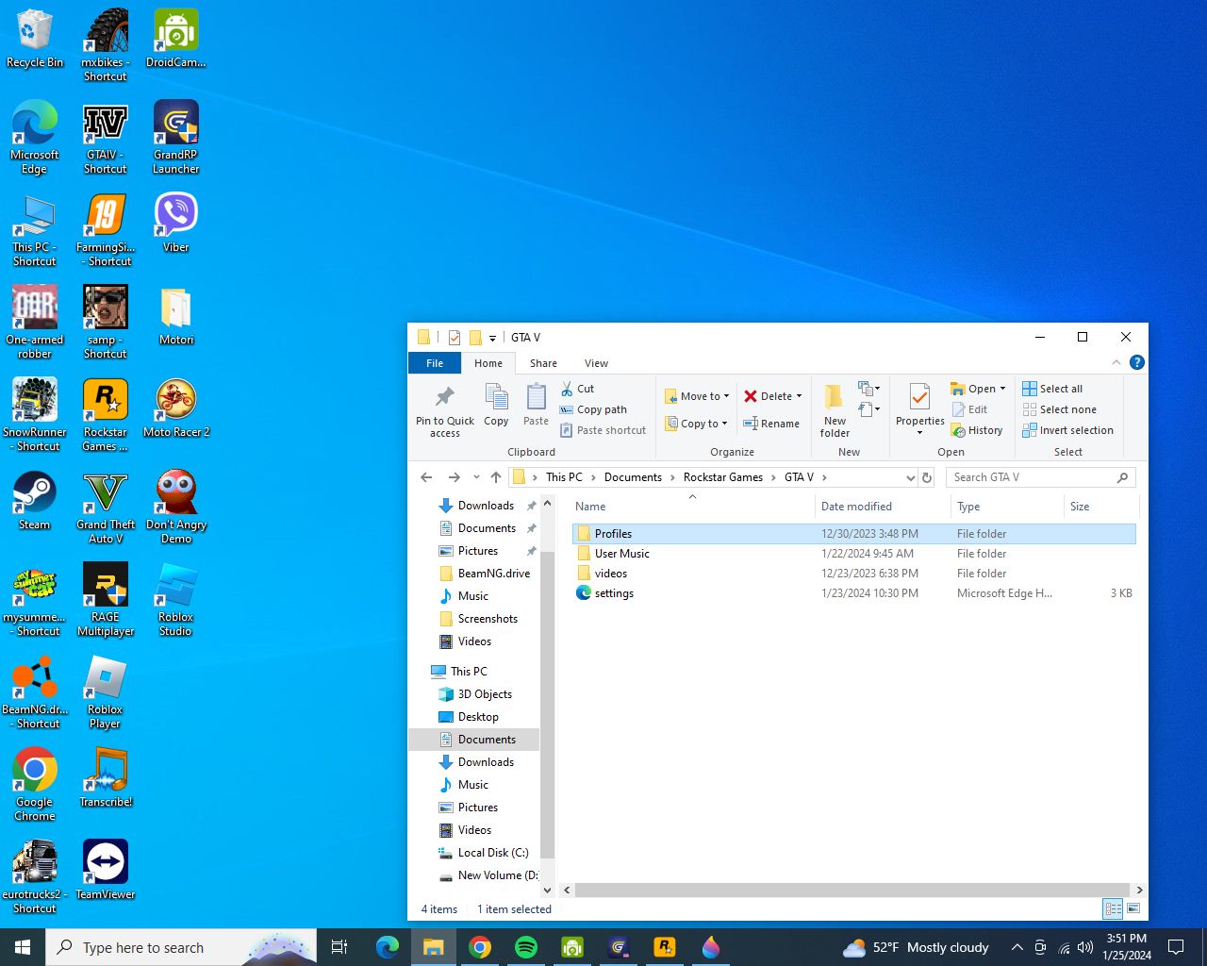
Task: Open Rockstar Games Launcher taskbar icon
Action: (665, 947)
